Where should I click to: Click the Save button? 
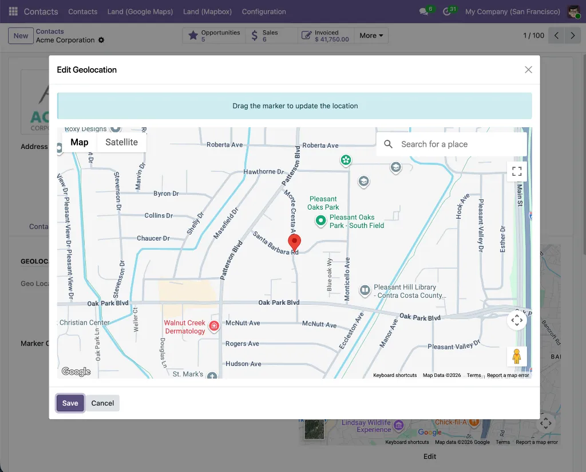70,403
